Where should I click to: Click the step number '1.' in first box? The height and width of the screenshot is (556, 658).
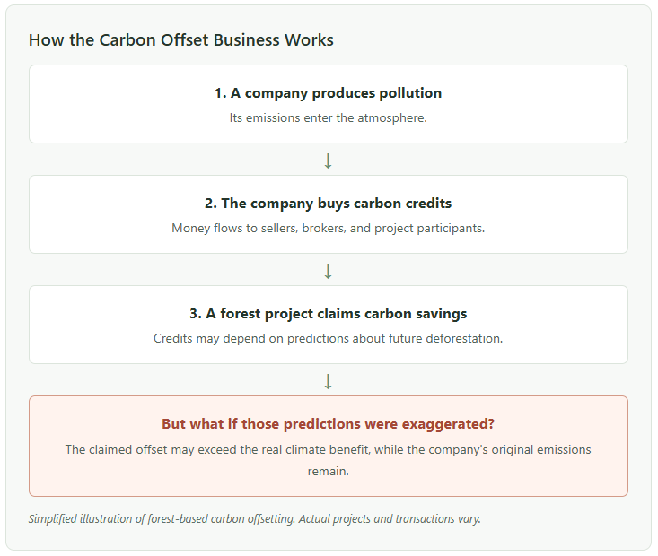pyautogui.click(x=221, y=93)
